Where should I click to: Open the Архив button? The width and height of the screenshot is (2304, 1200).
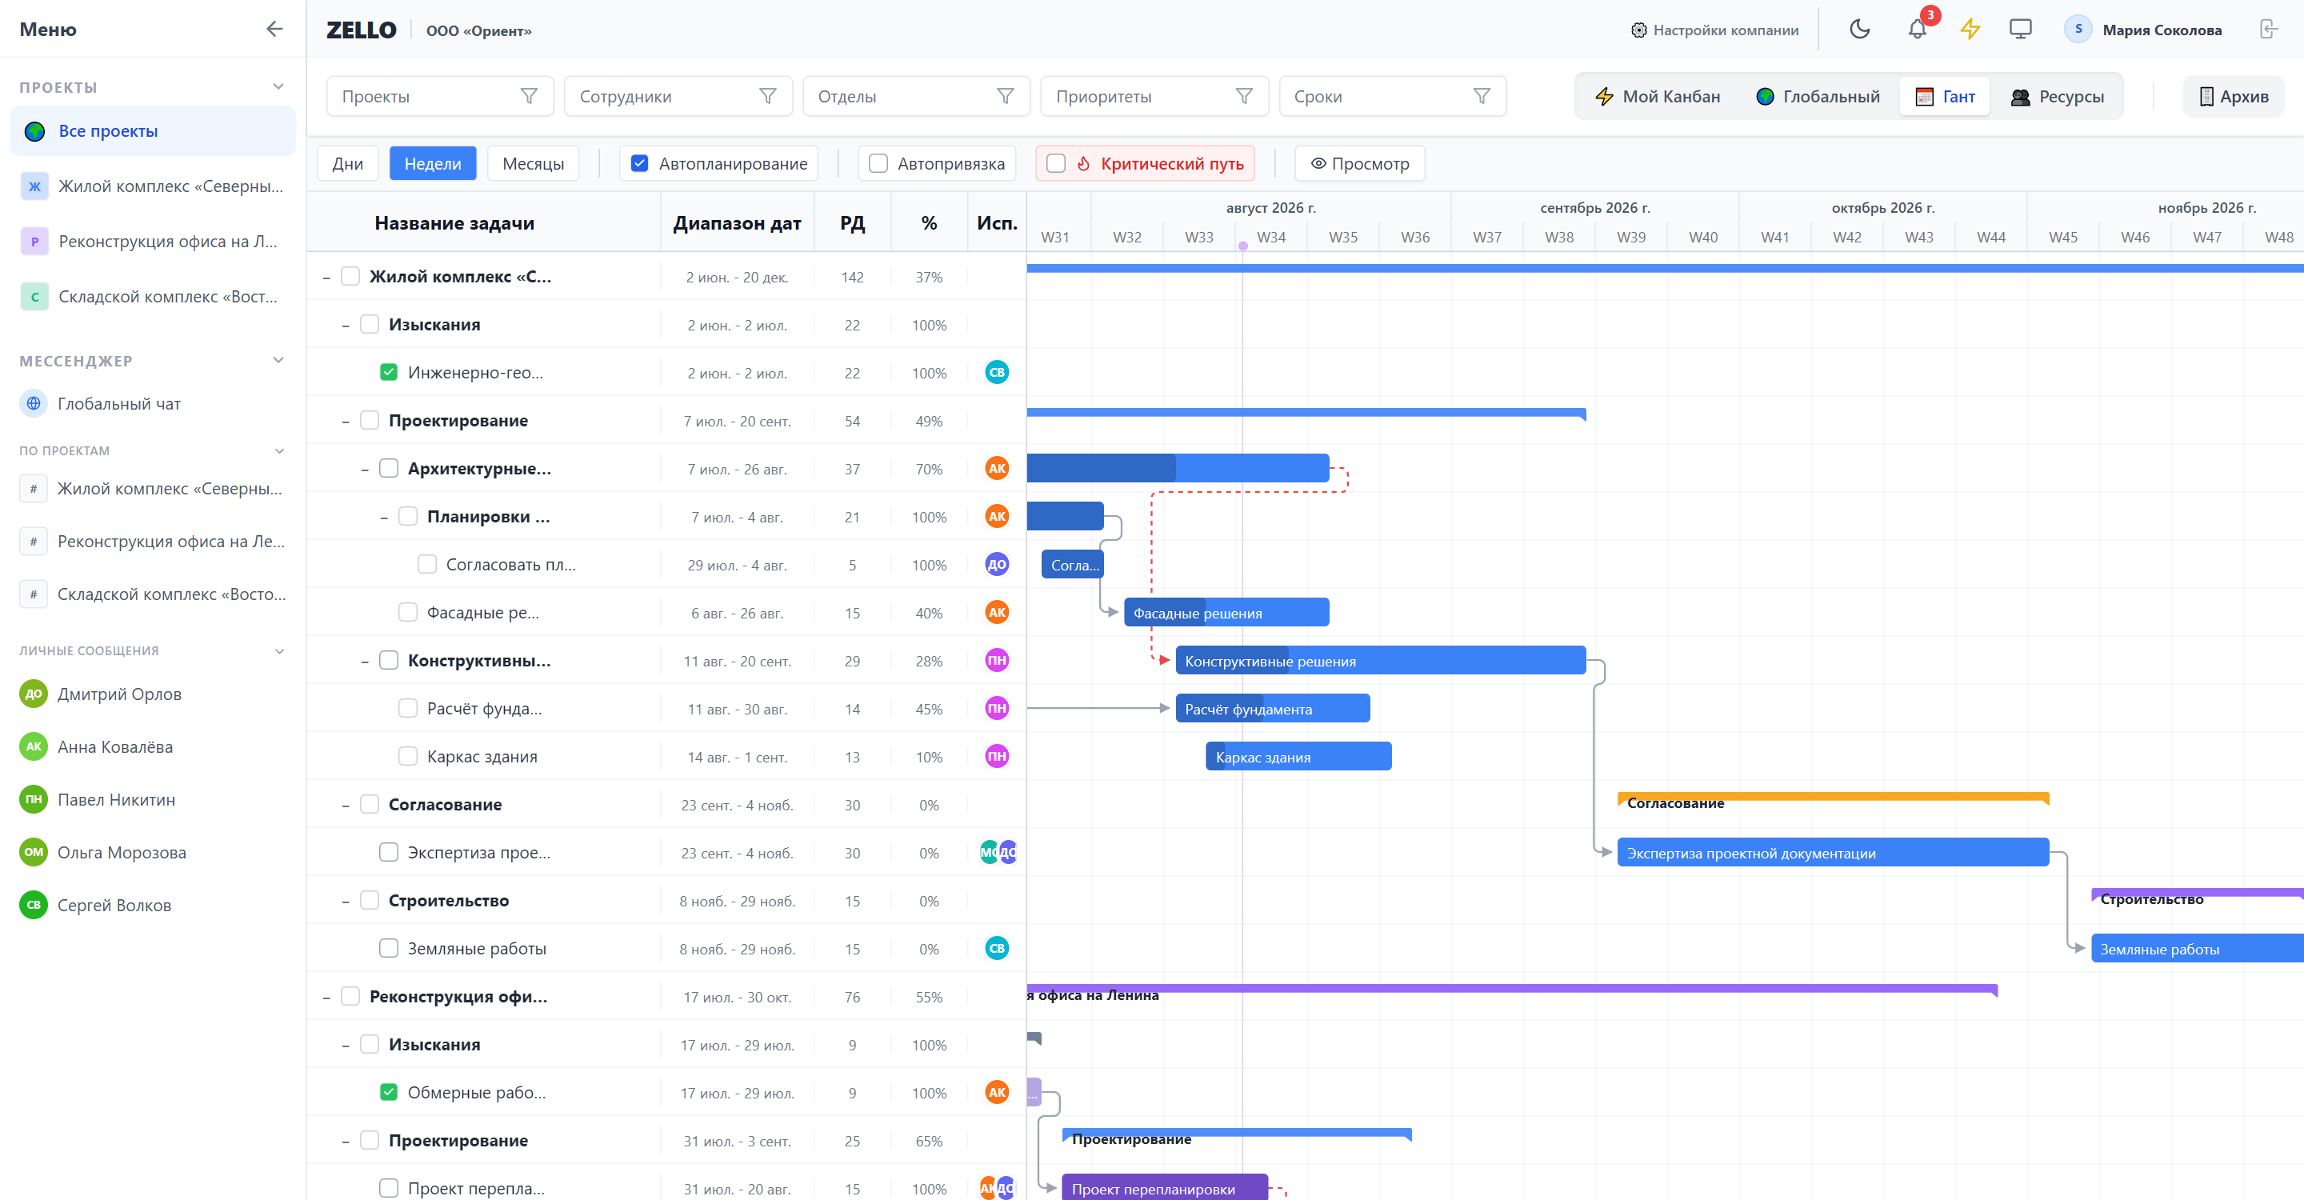pyautogui.click(x=2234, y=97)
